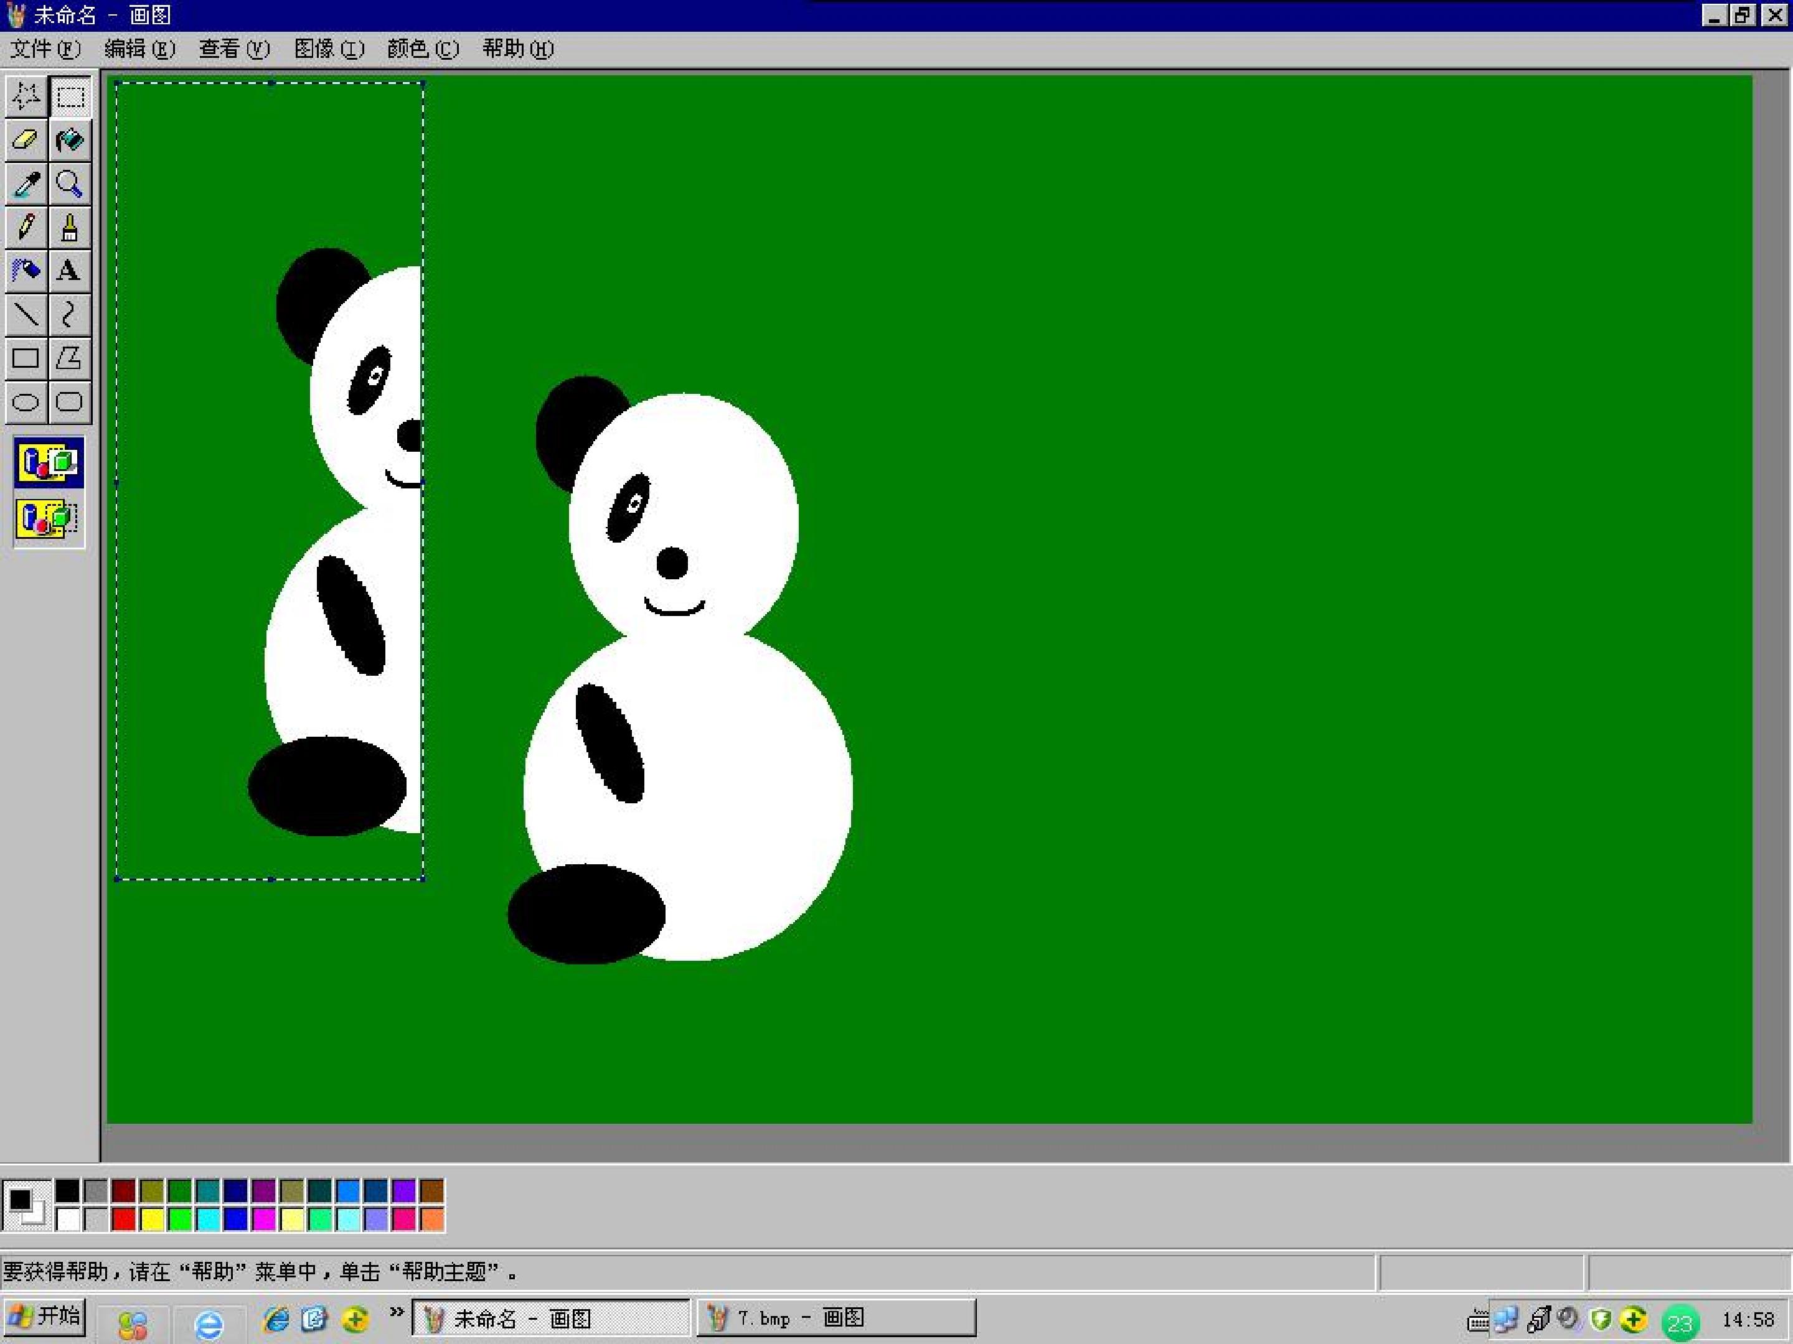Screen dimensions: 1793x1344
Task: Select the white palette swatch
Action: tap(68, 1219)
